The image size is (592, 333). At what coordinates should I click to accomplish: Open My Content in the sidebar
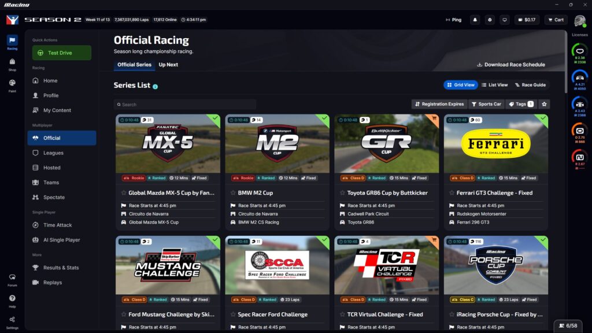[61, 110]
